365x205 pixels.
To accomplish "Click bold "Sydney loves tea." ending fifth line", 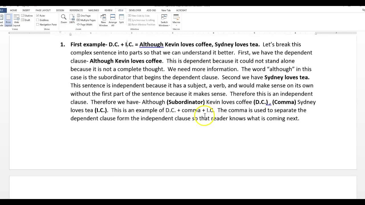I will coord(287,77).
